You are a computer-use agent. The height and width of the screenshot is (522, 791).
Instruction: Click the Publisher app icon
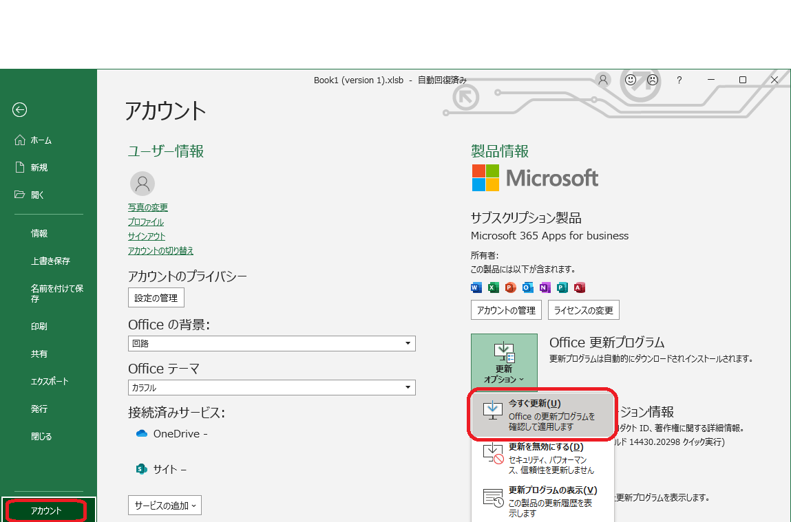click(x=562, y=287)
